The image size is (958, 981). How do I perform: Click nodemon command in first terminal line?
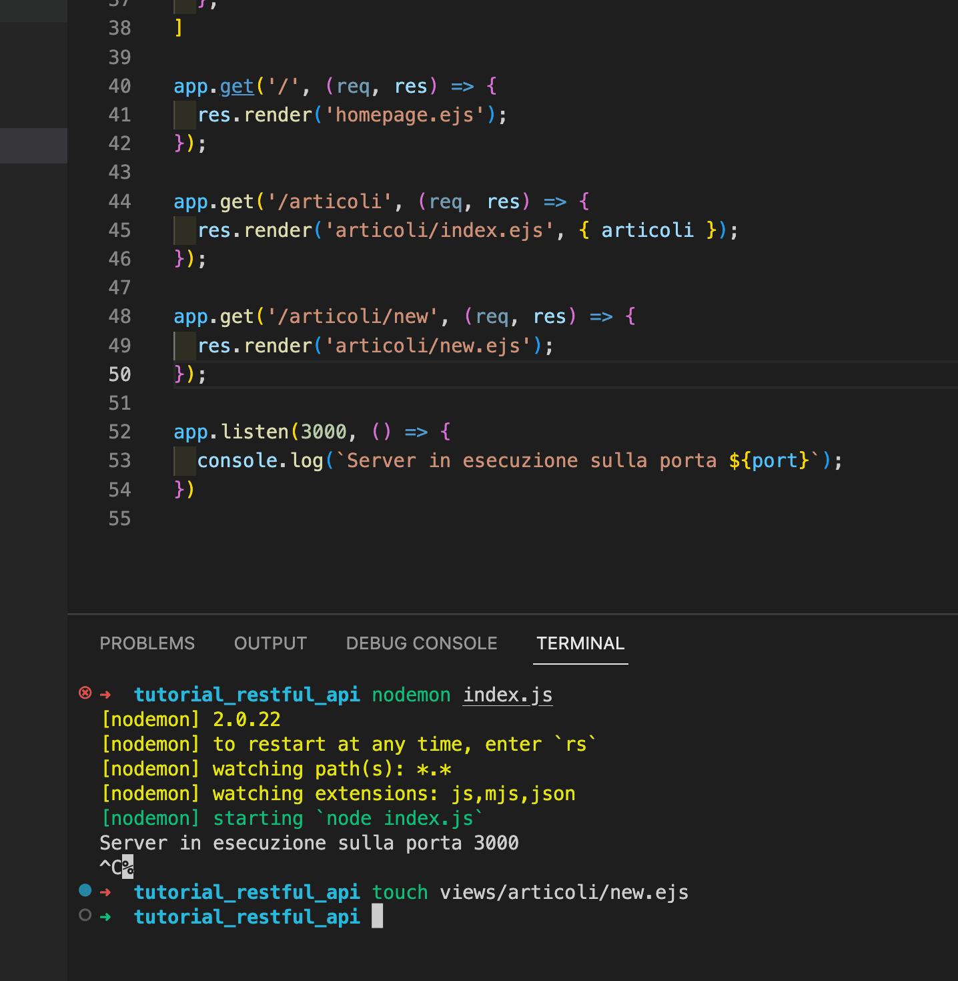pyautogui.click(x=411, y=695)
